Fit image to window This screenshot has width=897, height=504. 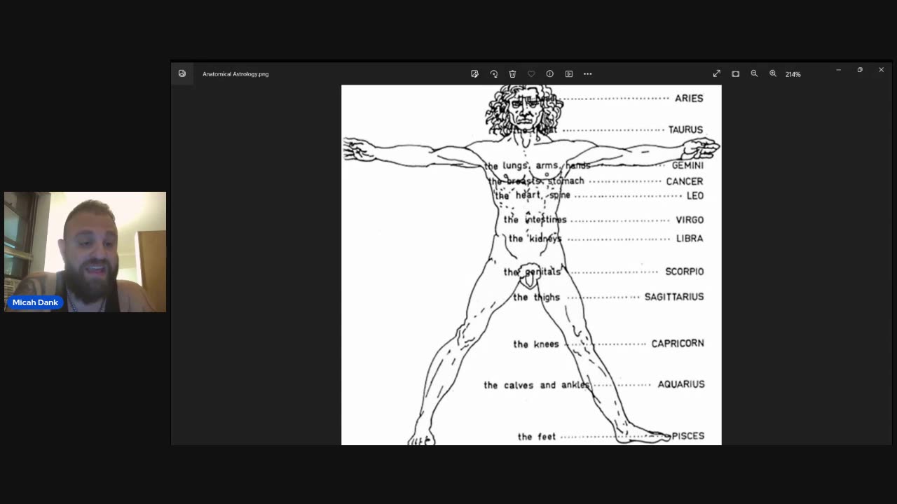coord(736,73)
